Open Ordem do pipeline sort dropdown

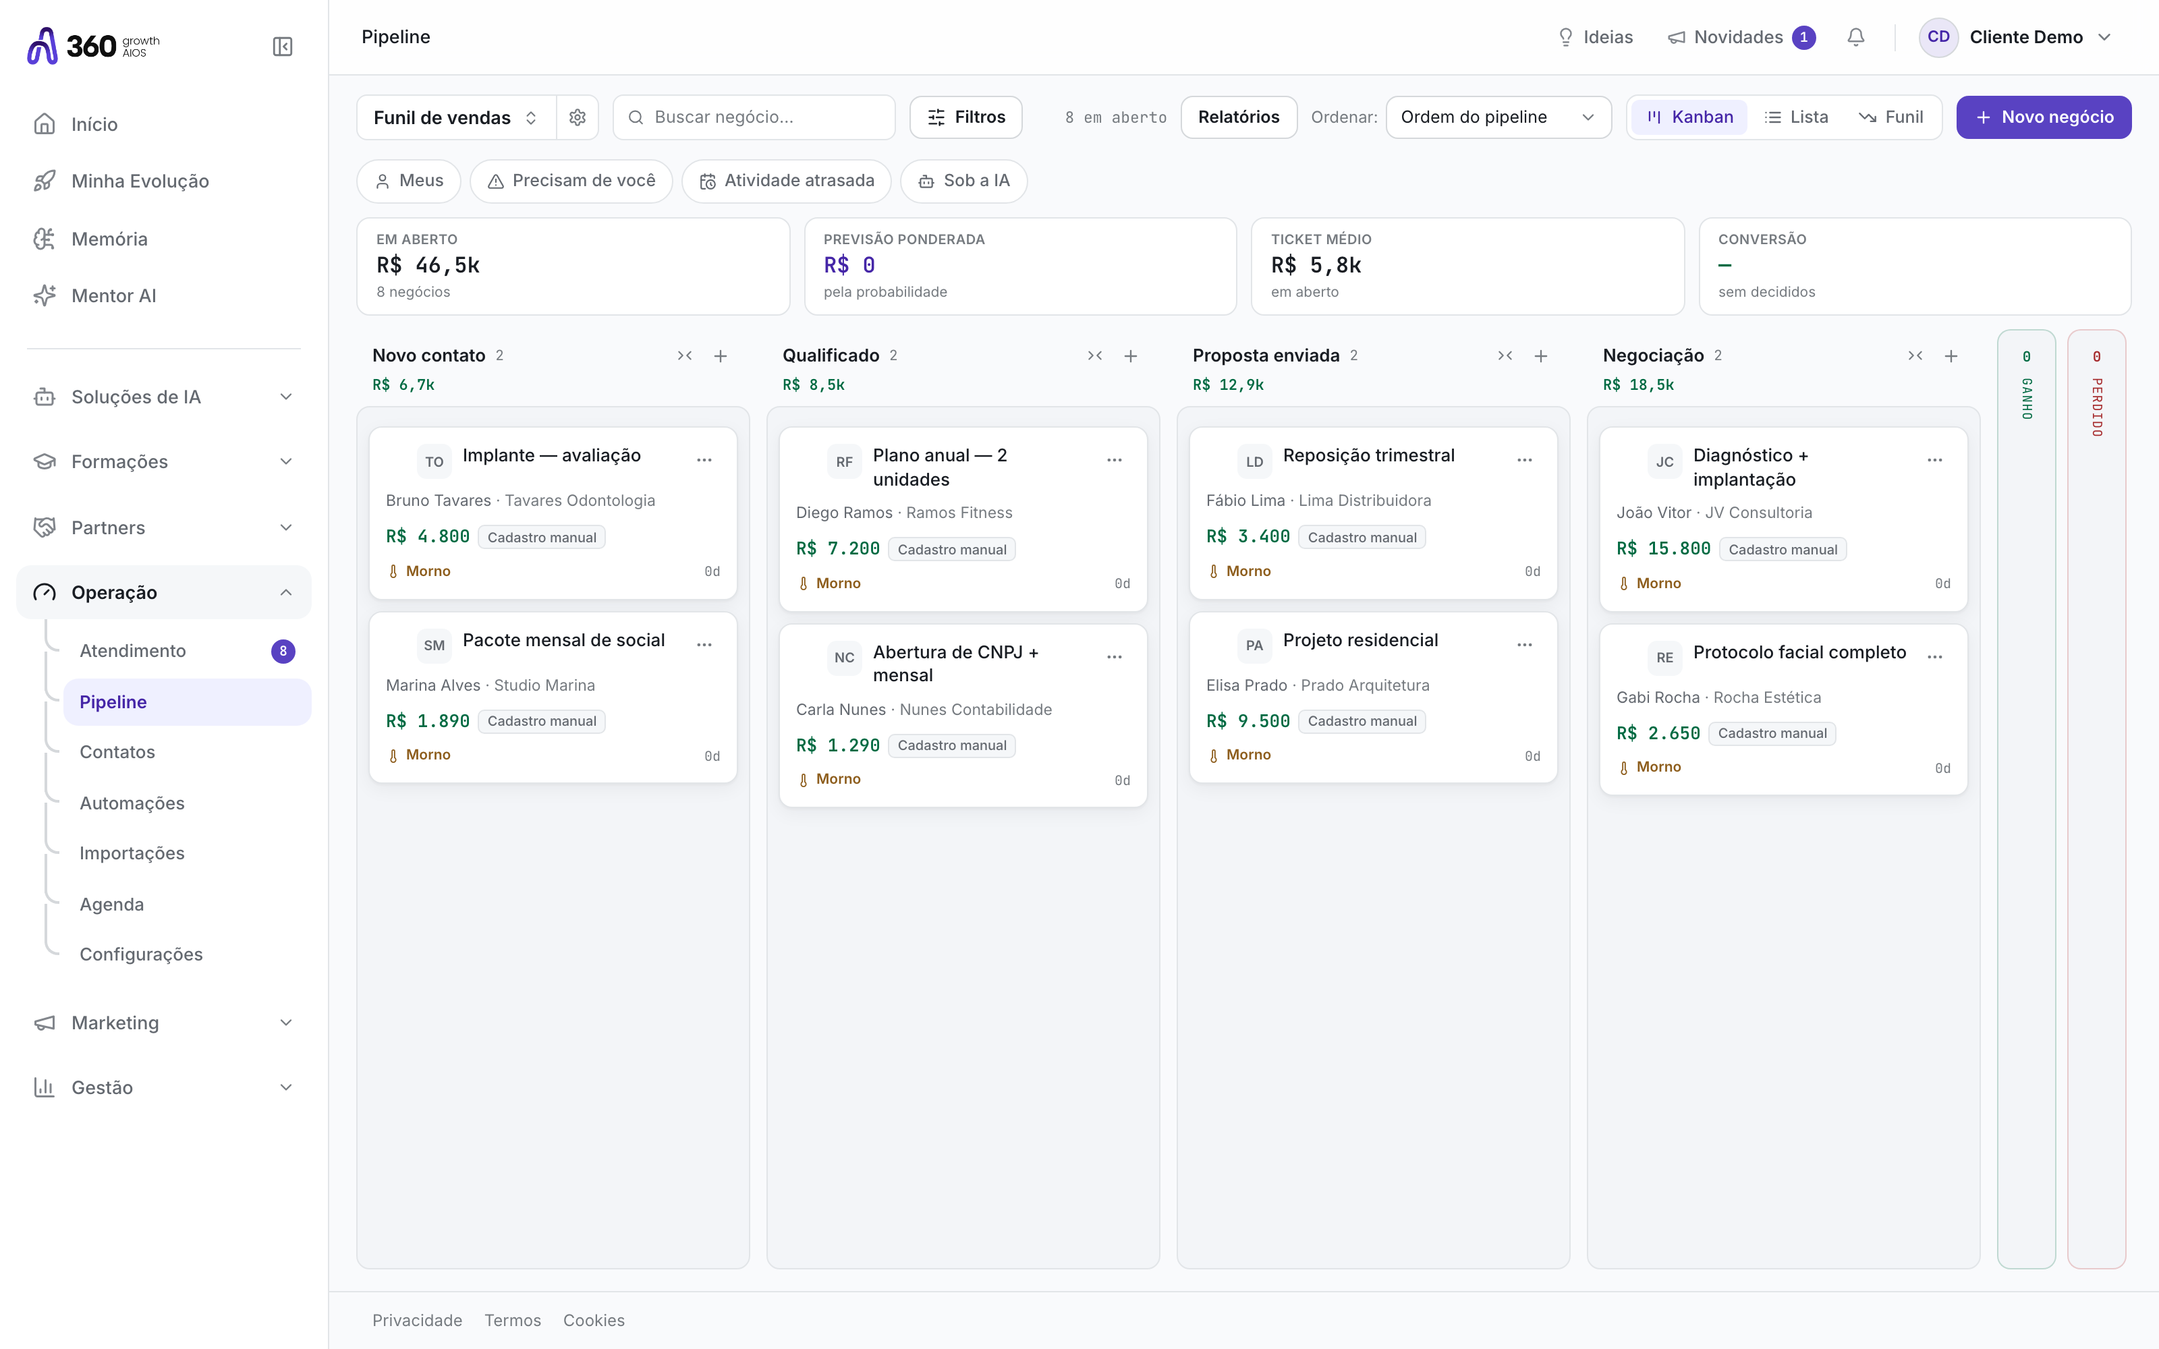click(1498, 117)
